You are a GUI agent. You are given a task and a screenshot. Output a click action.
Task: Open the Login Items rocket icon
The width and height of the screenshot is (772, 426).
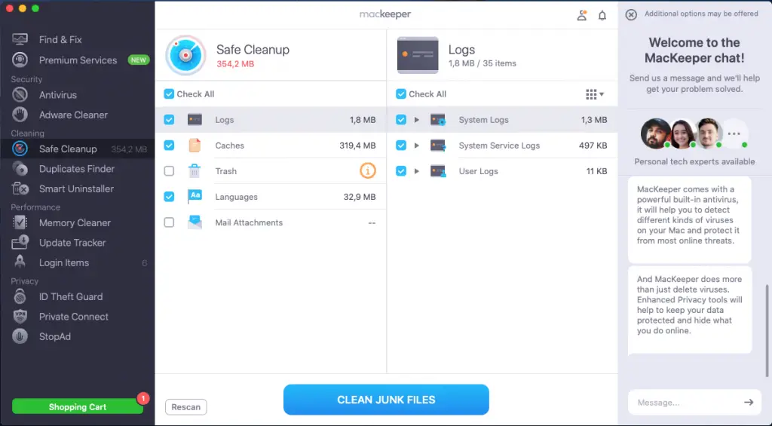point(20,262)
